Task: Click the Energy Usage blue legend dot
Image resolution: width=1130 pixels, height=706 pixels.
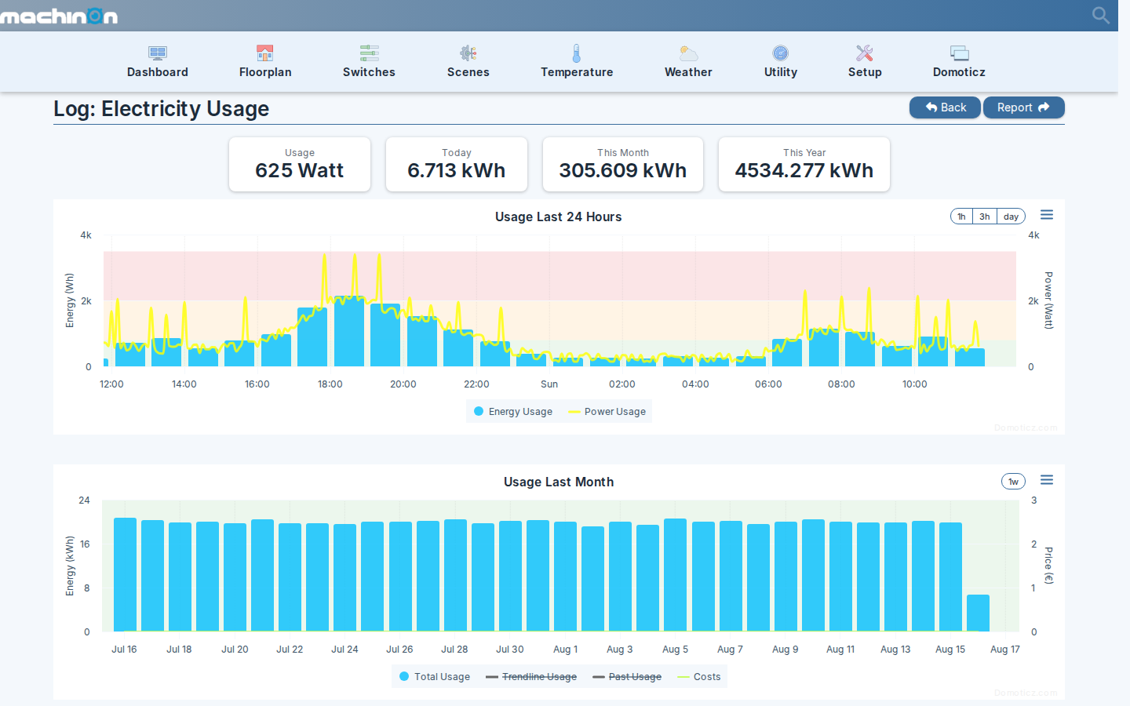Action: [x=479, y=411]
